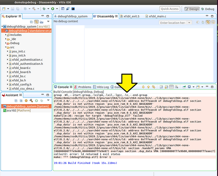Click the green Run button in toolbar

53,9
